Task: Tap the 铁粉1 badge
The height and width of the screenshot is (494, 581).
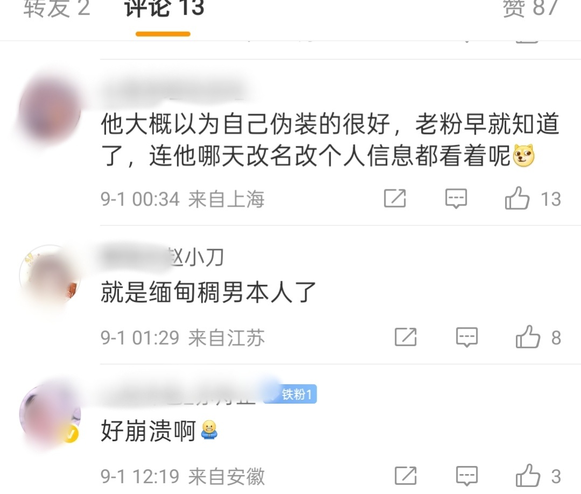Action: click(290, 394)
